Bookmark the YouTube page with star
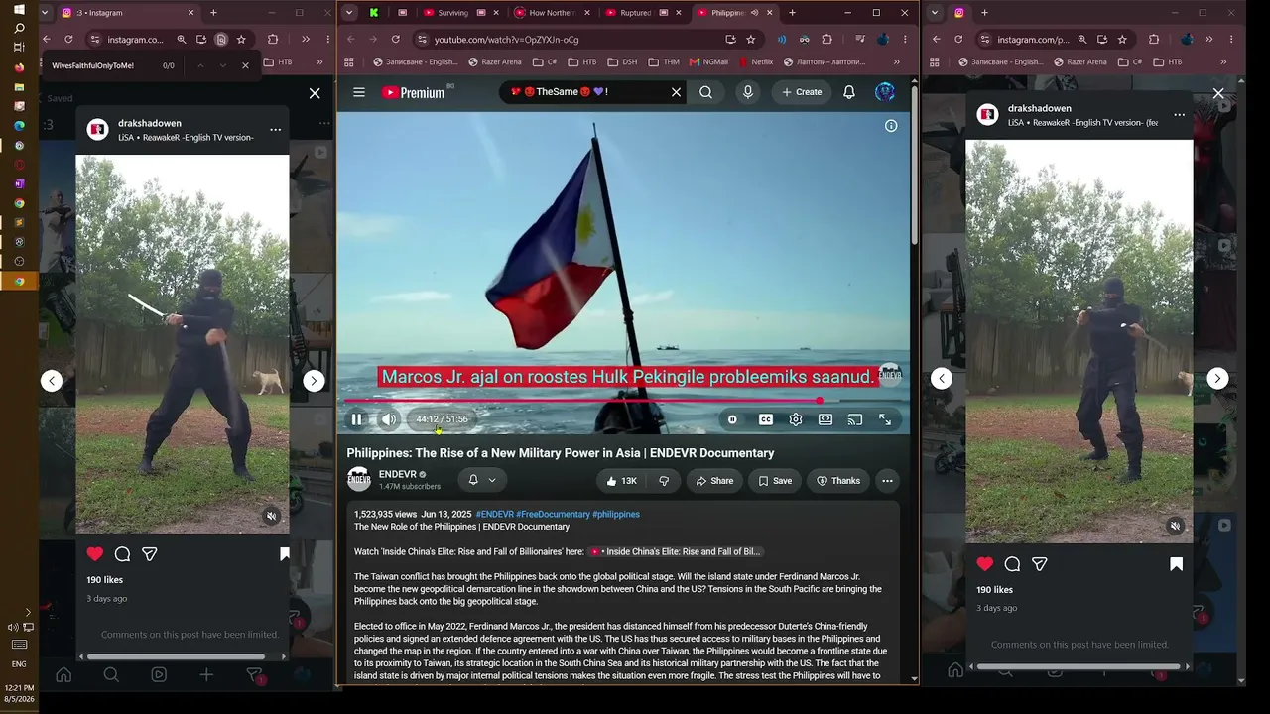 click(751, 40)
